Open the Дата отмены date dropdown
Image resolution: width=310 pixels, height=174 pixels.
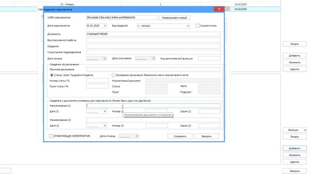click(x=137, y=136)
